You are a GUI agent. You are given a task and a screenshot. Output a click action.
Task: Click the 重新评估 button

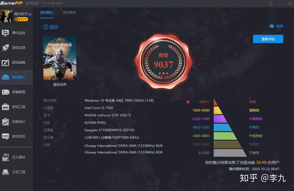(x=268, y=39)
